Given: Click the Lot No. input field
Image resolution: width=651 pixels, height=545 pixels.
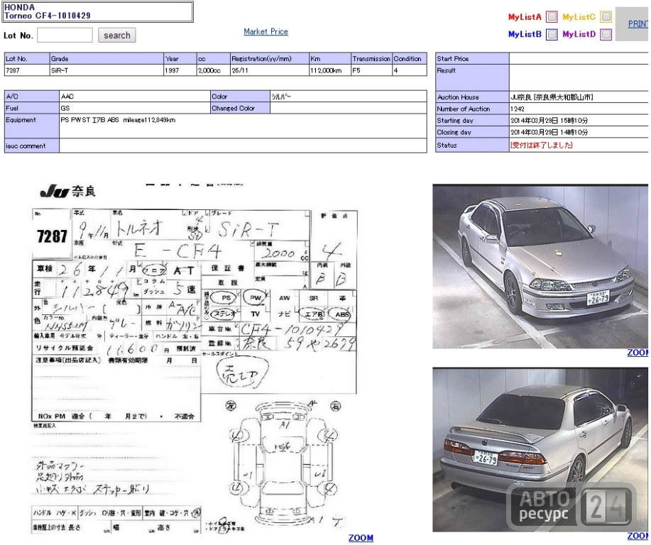Looking at the screenshot, I should [65, 35].
